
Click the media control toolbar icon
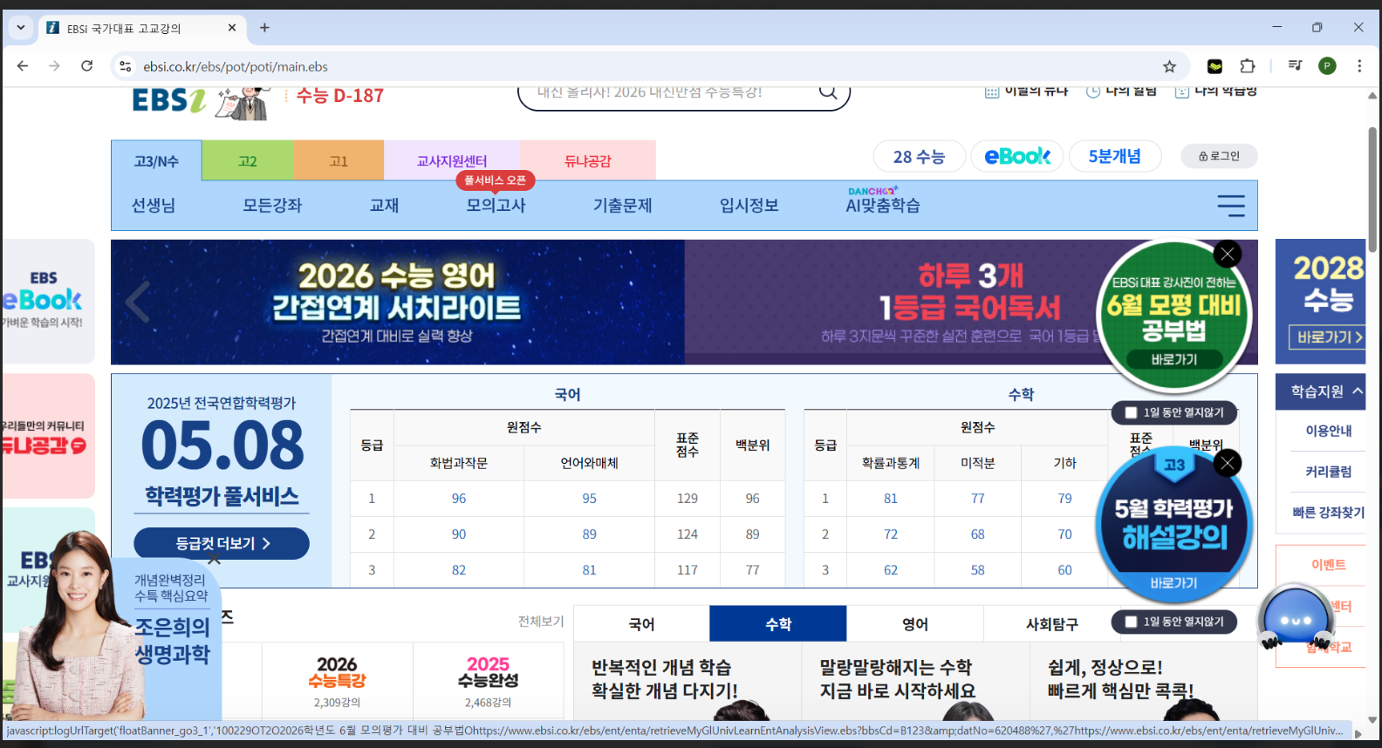tap(1296, 66)
